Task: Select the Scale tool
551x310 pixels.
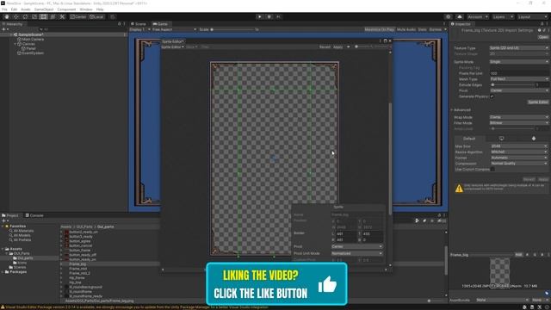Action: (x=34, y=17)
